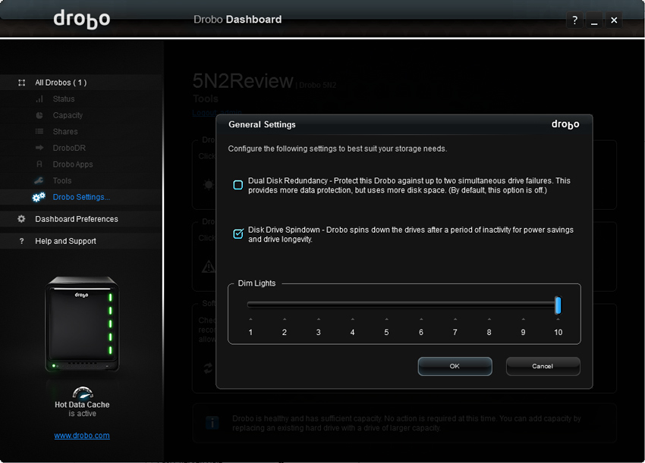Click the Dim Lights value 10 label
This screenshot has width=645, height=463.
click(558, 332)
